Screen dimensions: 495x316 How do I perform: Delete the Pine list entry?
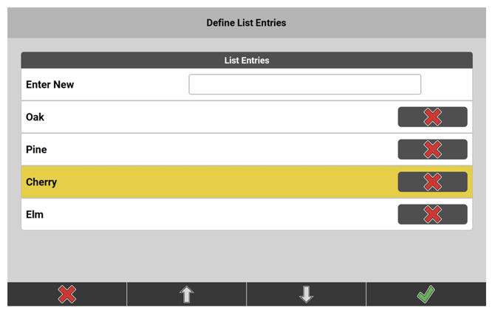tap(432, 149)
